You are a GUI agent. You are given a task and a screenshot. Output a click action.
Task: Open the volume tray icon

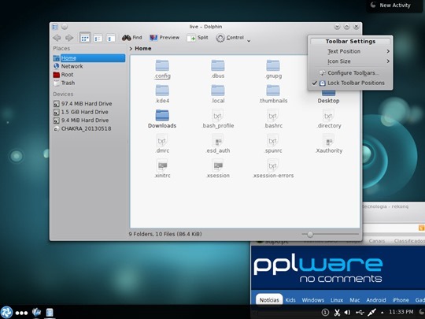(x=347, y=313)
